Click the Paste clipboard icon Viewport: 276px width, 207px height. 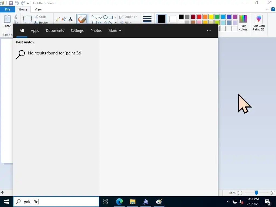coord(7,19)
